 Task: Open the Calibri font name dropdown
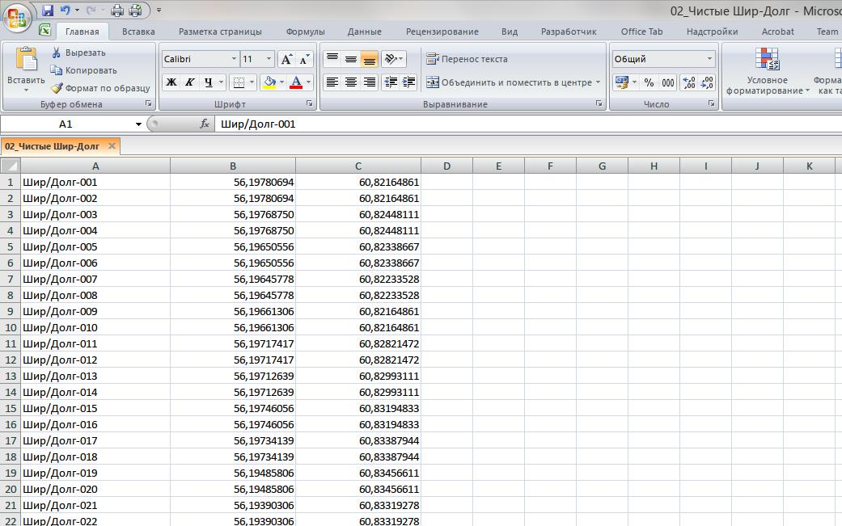point(231,59)
